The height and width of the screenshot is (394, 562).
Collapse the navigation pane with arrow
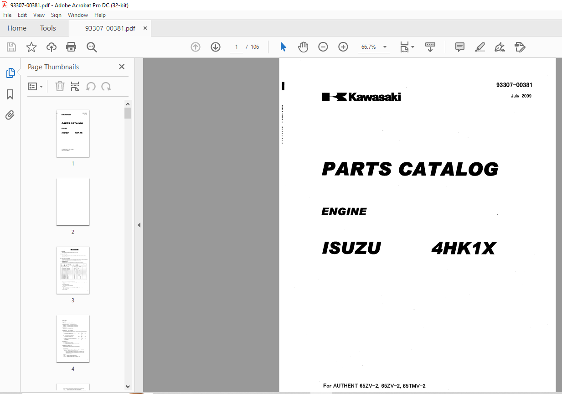tap(139, 225)
